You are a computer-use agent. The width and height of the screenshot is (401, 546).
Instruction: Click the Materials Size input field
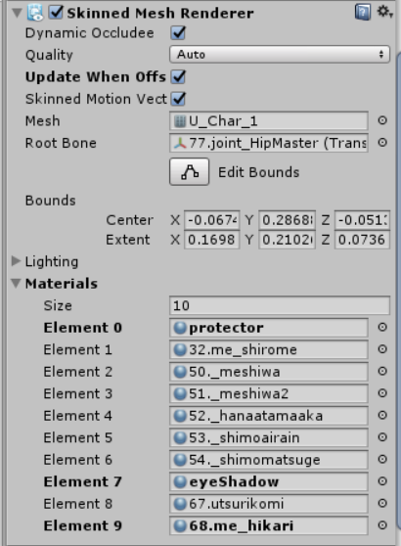pyautogui.click(x=280, y=305)
